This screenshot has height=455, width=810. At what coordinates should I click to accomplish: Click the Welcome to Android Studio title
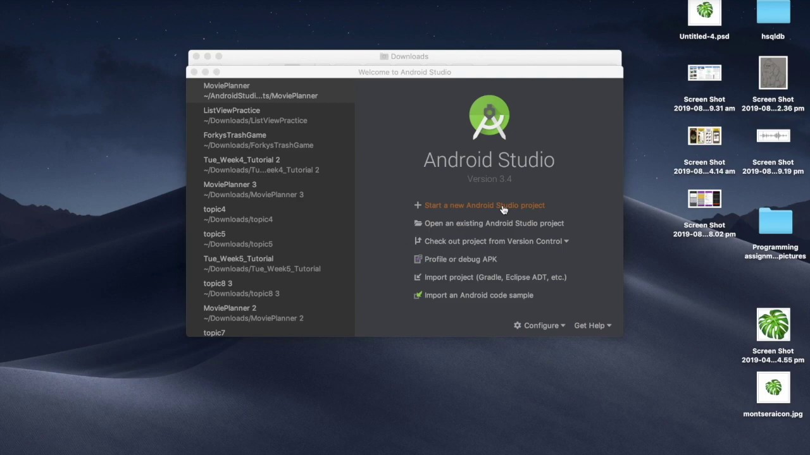click(x=404, y=72)
